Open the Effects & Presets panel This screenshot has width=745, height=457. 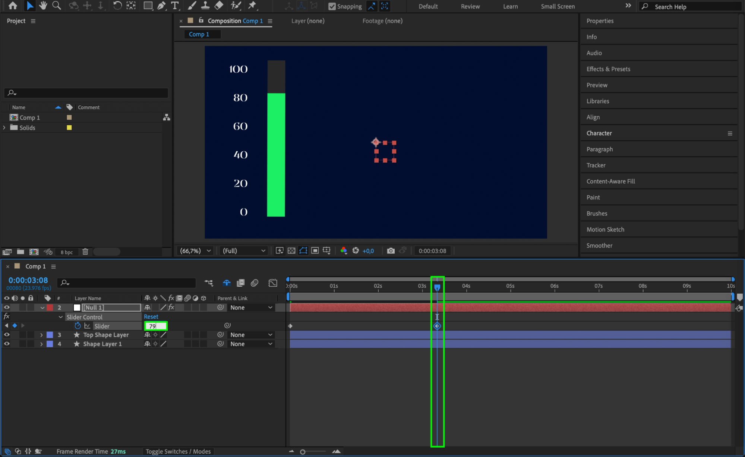[x=608, y=69]
